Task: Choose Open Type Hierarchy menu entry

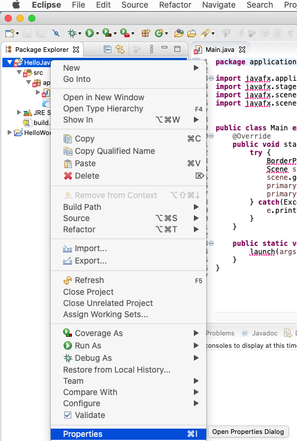Action: 128,108
